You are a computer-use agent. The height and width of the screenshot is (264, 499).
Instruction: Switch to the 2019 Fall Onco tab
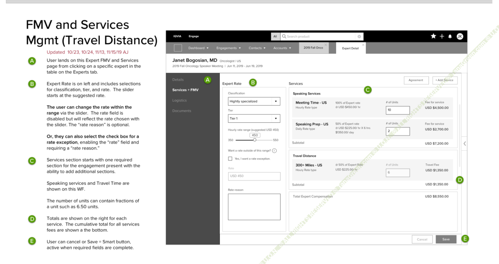coord(313,48)
